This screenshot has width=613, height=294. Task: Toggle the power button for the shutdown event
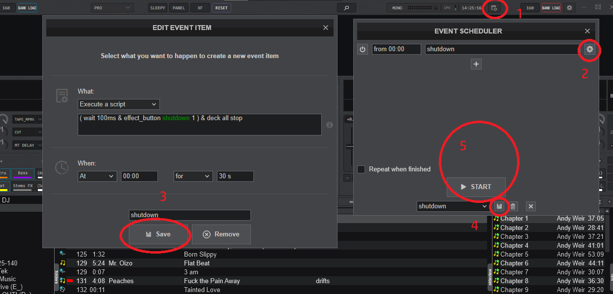coord(363,49)
